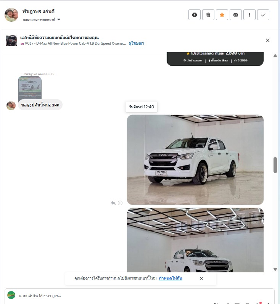Open the ad thumbnail in the banner
Screen dimensions: 280x304
[11, 40]
